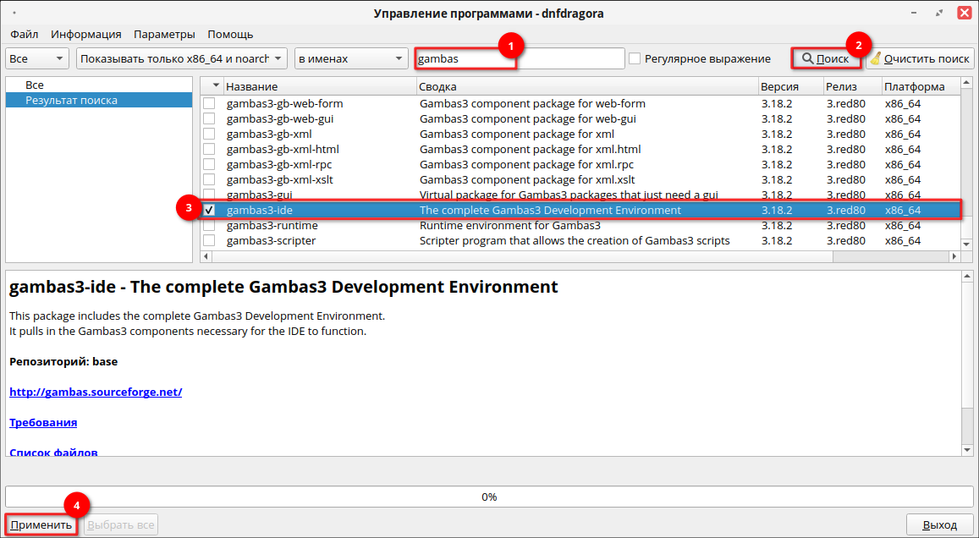
Task: Open the Файл menu
Action: click(x=24, y=34)
